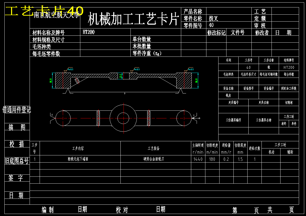The width and height of the screenshot is (306, 216).
Task: Click the '准终' cell
Action: tap(284, 124)
